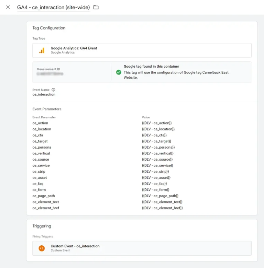The height and width of the screenshot is (268, 264).
Task: Click the value {{DLV - ce_location}}
Action: coord(158,129)
